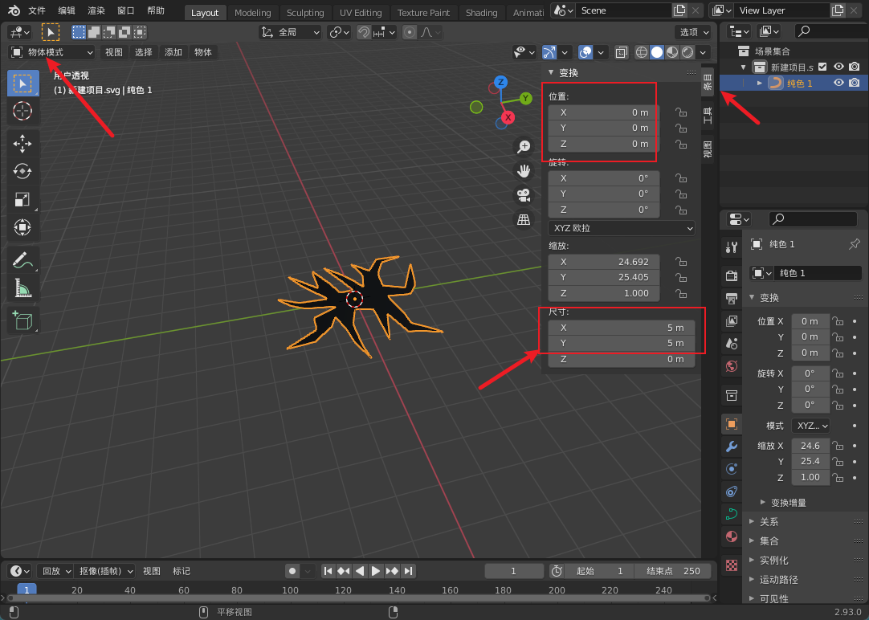This screenshot has width=869, height=620.
Task: Toggle snapping magnet icon
Action: [x=364, y=32]
